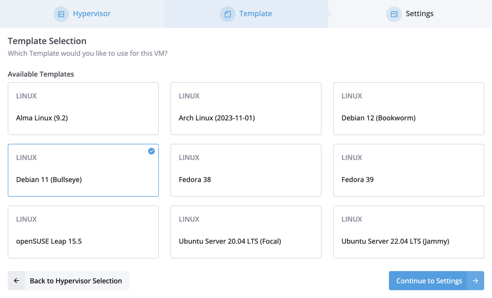Click the LINUX label on openSUSE card

pos(26,219)
